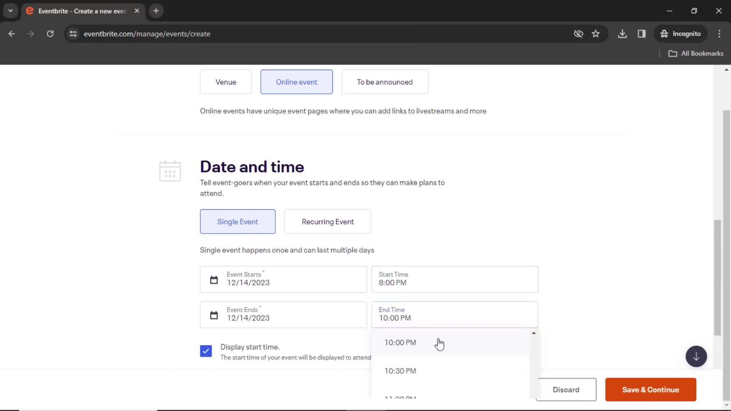The height and width of the screenshot is (411, 731).
Task: Select the Online event tab
Action: pos(297,82)
